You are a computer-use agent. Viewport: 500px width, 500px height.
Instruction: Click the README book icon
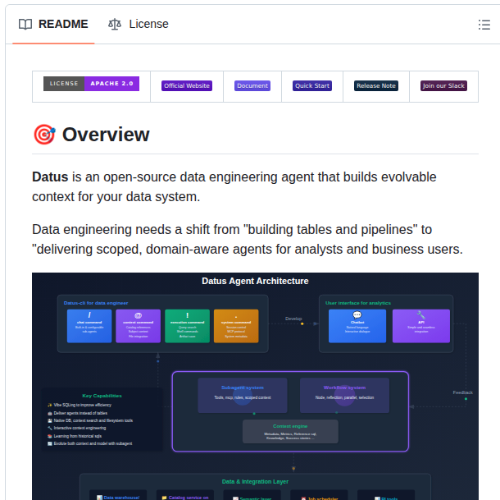(25, 25)
